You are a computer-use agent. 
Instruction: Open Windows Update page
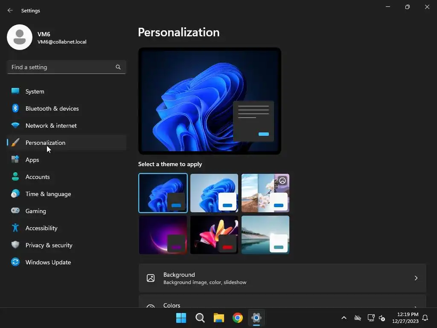coord(67,262)
